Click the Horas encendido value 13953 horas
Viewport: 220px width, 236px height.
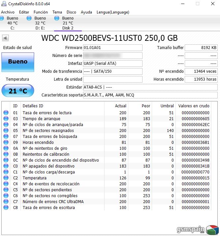201,79
